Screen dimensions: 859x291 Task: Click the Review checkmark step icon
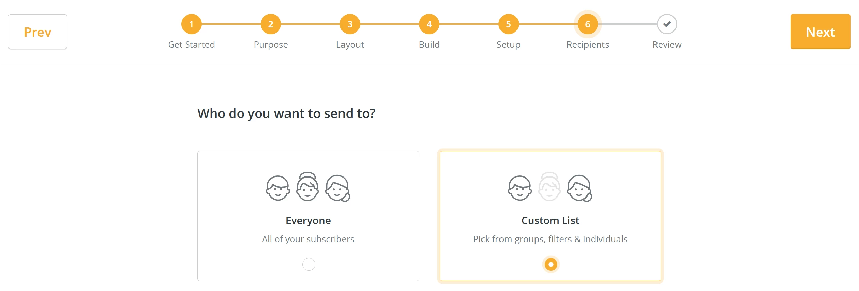click(x=667, y=24)
